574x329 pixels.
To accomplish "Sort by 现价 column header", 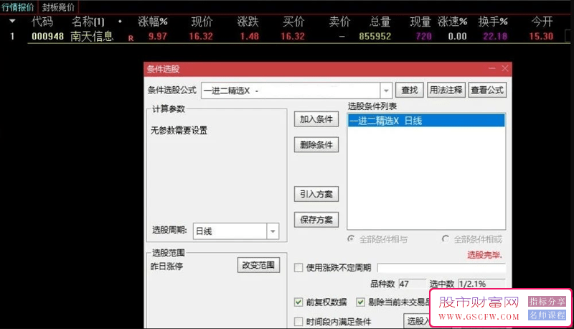I will click(202, 22).
